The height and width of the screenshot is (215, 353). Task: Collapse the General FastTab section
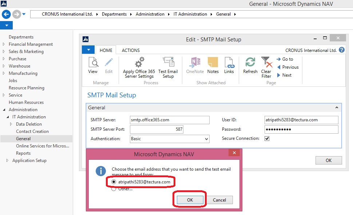pos(337,107)
